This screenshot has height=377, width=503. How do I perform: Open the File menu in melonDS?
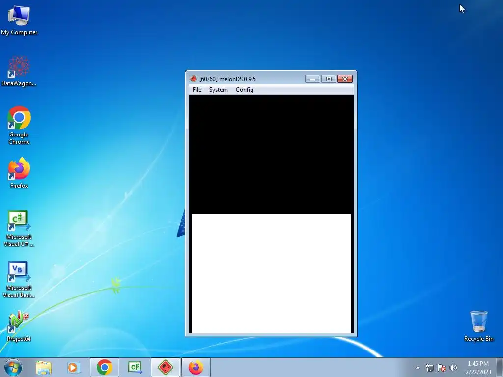pos(197,90)
